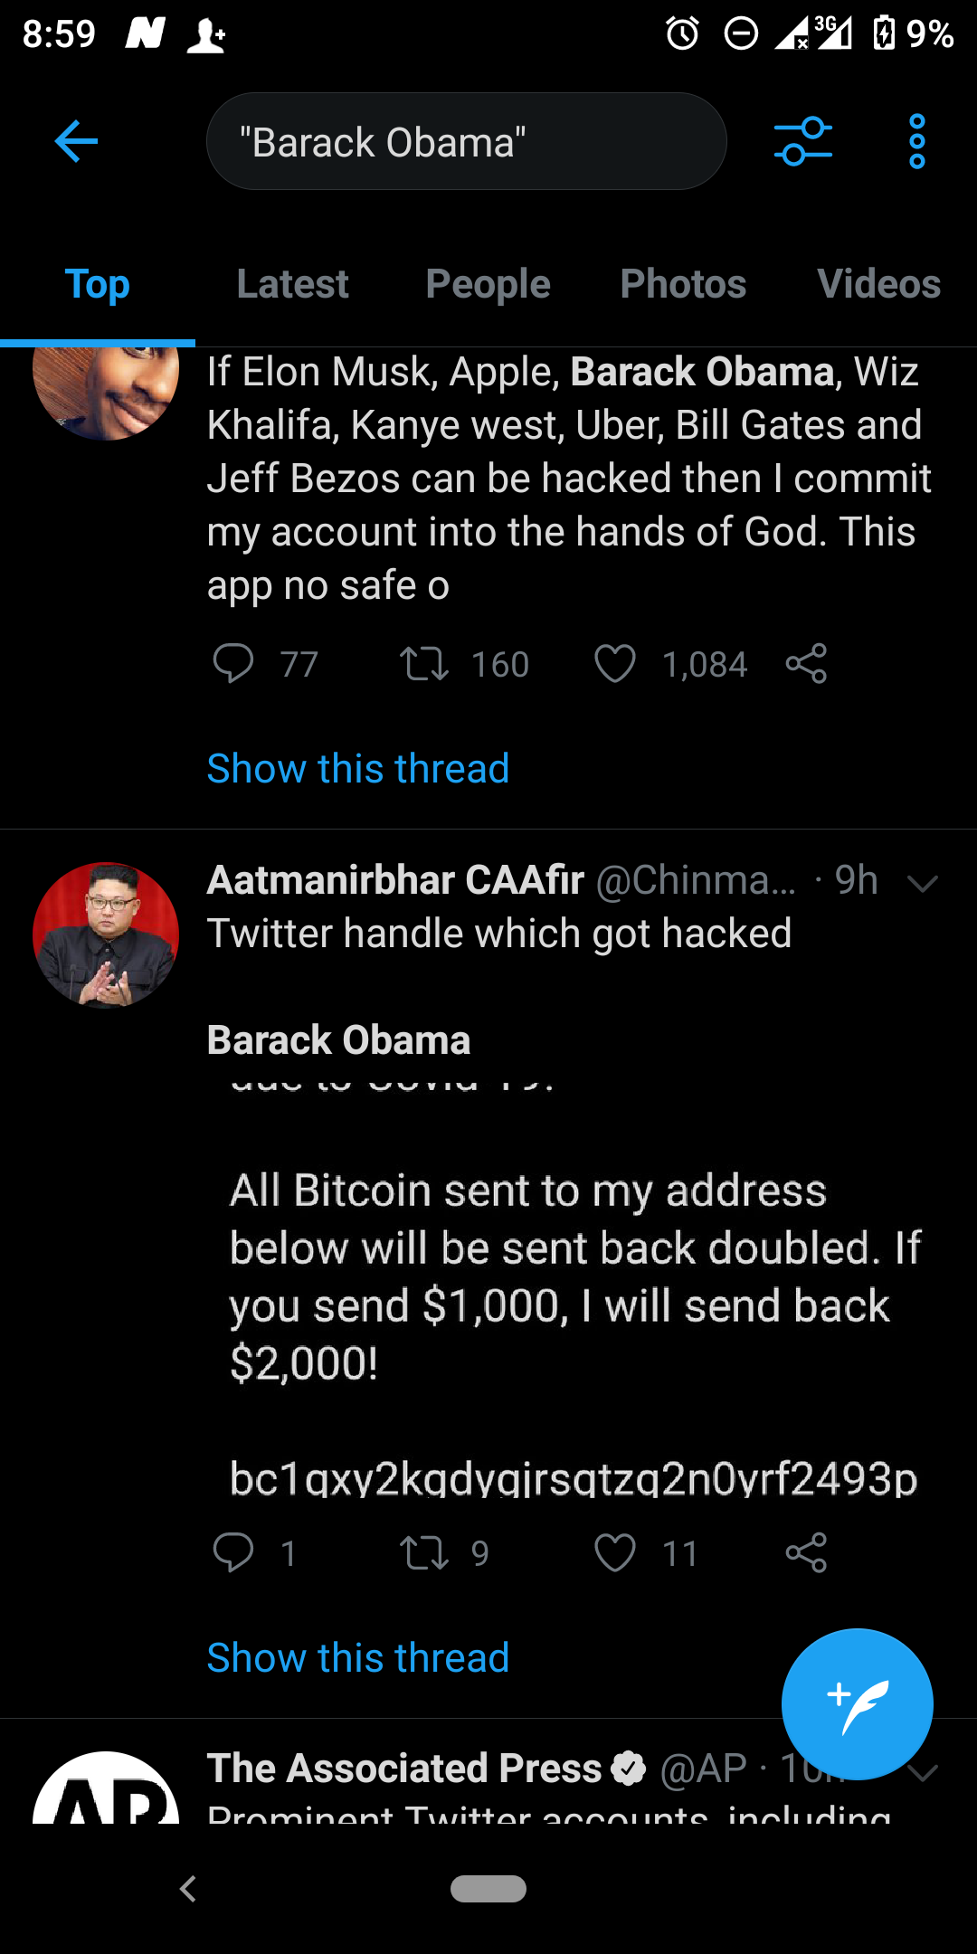The height and width of the screenshot is (1954, 977).
Task: Share Aatmanirbhar CAAfir's hacked handle tweet
Action: click(806, 1553)
